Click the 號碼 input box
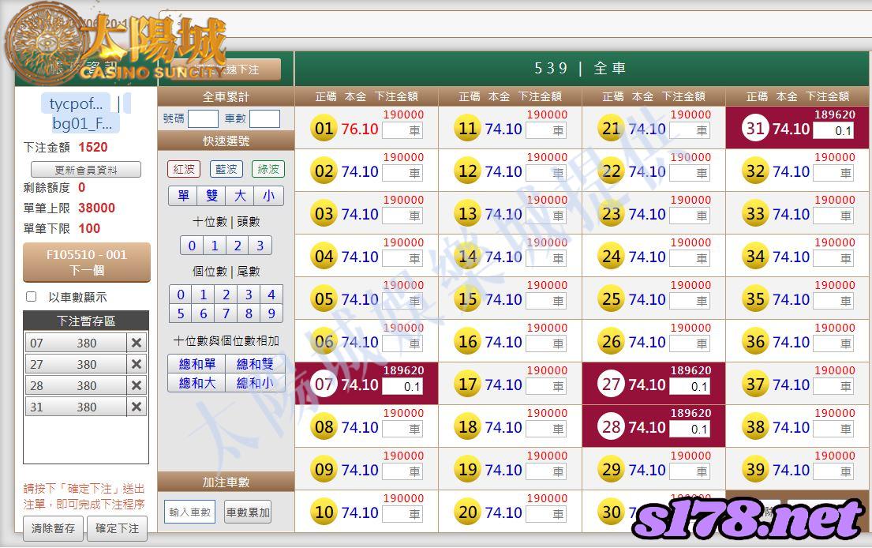The height and width of the screenshot is (548, 872). (203, 118)
